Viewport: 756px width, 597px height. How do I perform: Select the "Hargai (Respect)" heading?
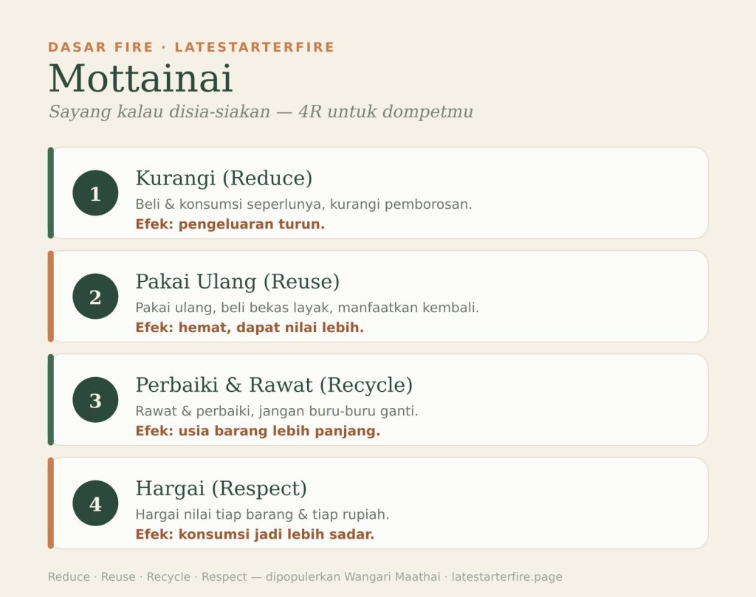click(221, 489)
